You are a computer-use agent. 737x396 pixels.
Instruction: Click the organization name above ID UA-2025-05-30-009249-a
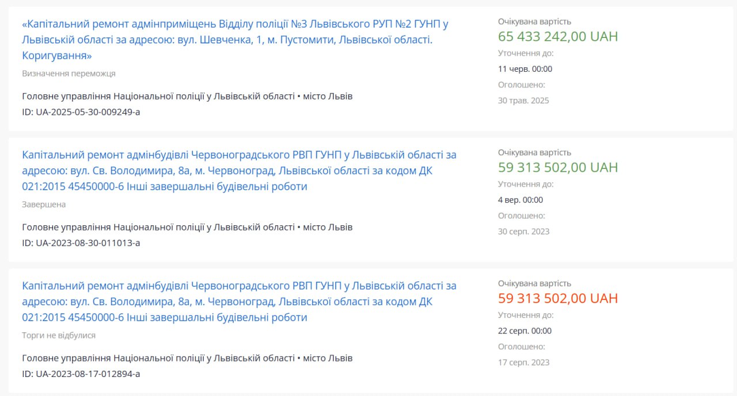[x=158, y=97]
